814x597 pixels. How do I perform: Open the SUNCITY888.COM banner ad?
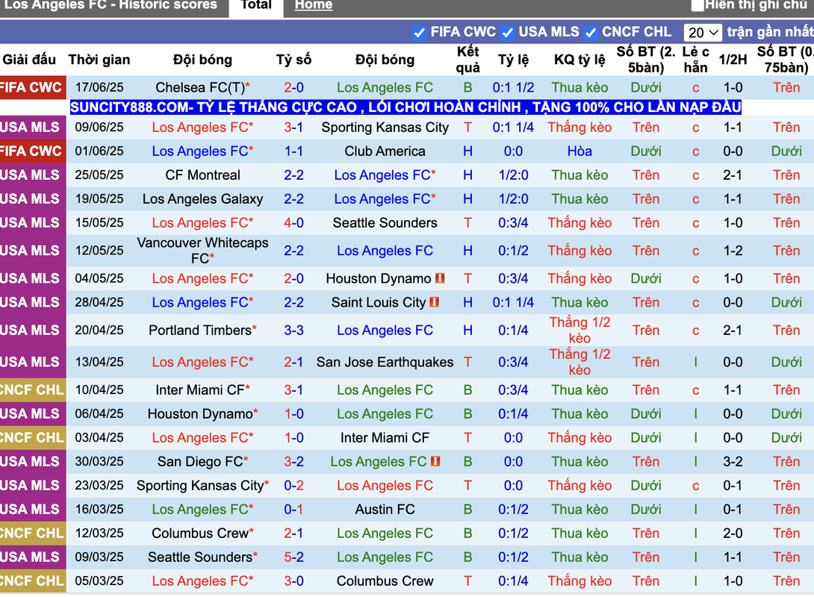tap(406, 107)
